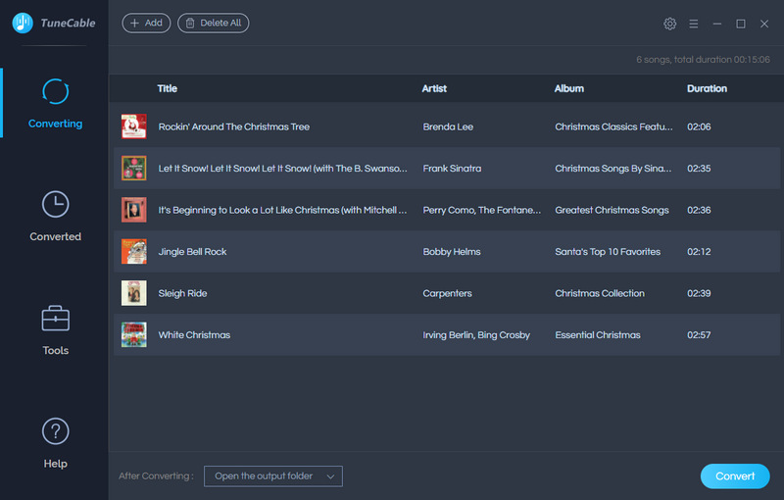Viewport: 784px width, 500px height.
Task: Click the Convert button
Action: (734, 476)
